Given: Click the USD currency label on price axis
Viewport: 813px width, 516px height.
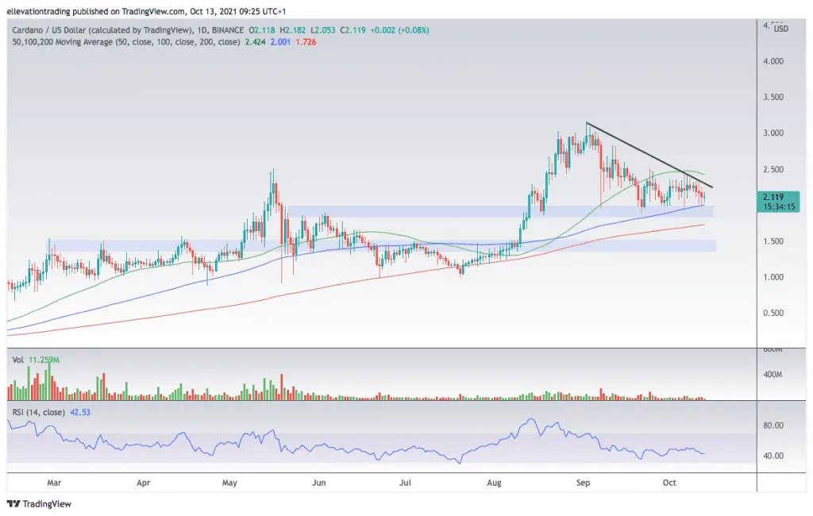Looking at the screenshot, I should click(x=781, y=29).
